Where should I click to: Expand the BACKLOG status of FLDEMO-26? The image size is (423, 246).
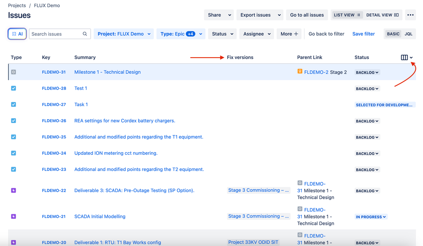(x=367, y=121)
